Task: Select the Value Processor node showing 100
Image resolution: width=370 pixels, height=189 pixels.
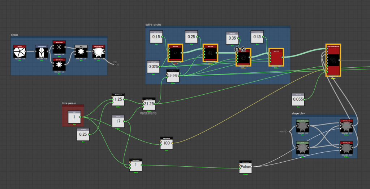Action: (x=166, y=143)
